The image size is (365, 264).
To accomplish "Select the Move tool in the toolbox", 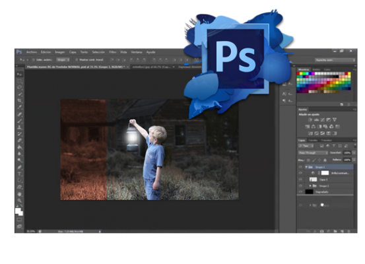I will tap(20, 75).
